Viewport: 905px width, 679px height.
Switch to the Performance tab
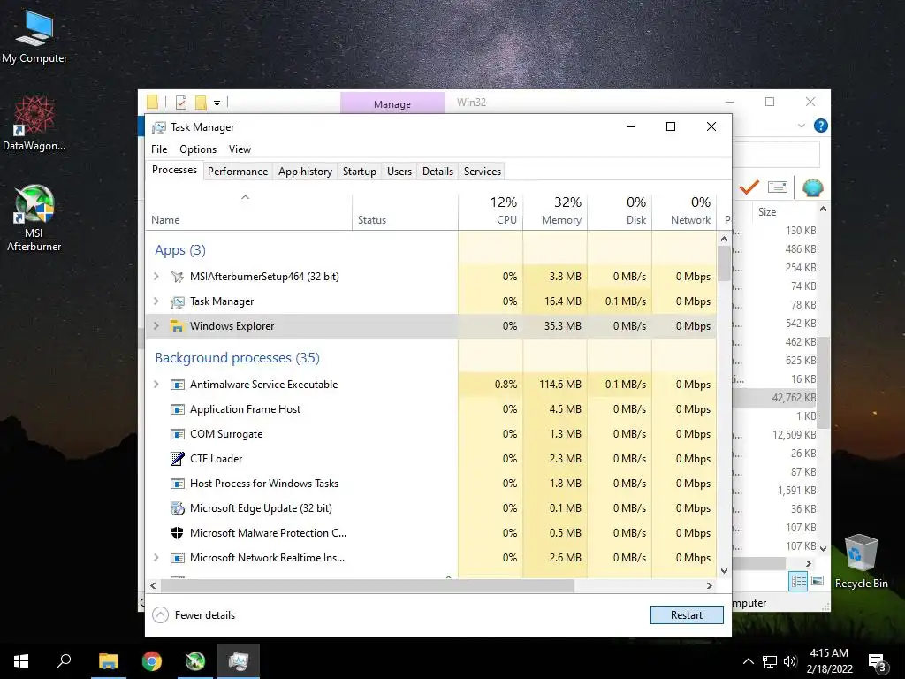coord(238,172)
